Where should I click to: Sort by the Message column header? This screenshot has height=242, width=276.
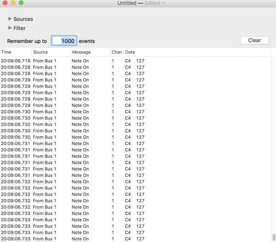[x=90, y=52]
